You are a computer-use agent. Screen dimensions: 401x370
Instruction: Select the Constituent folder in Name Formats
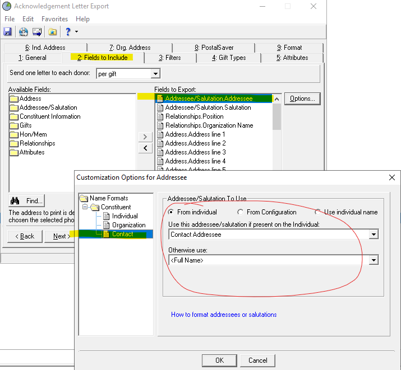point(111,207)
